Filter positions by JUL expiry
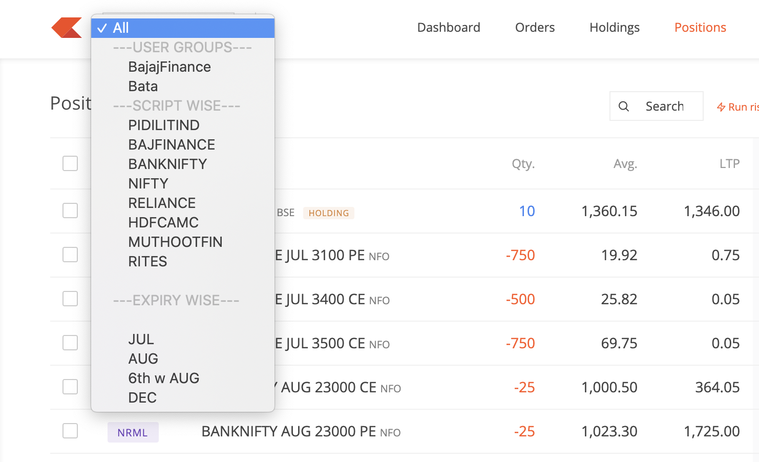 coord(183,340)
